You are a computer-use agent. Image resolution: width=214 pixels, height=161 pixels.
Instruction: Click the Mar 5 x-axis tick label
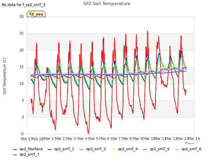tap(93, 139)
